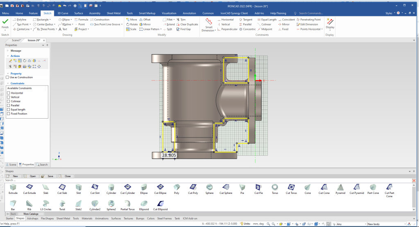Select the Cut Cylinder shape
This screenshot has width=419, height=227.
coord(127,187)
